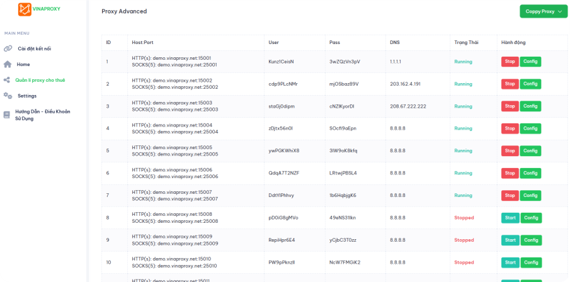Select password 1b6HqbjgK6
570x282 pixels.
343,196
